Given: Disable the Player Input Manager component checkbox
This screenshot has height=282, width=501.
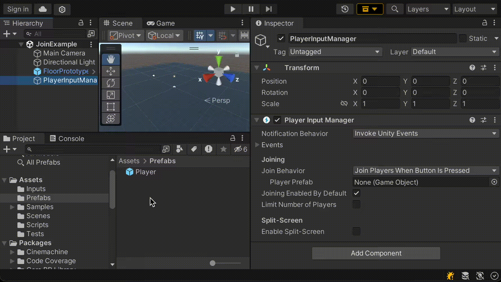Looking at the screenshot, I should click(x=277, y=120).
